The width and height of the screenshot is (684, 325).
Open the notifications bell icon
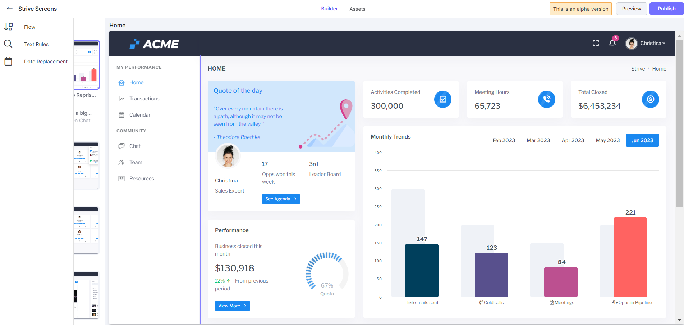(x=612, y=43)
